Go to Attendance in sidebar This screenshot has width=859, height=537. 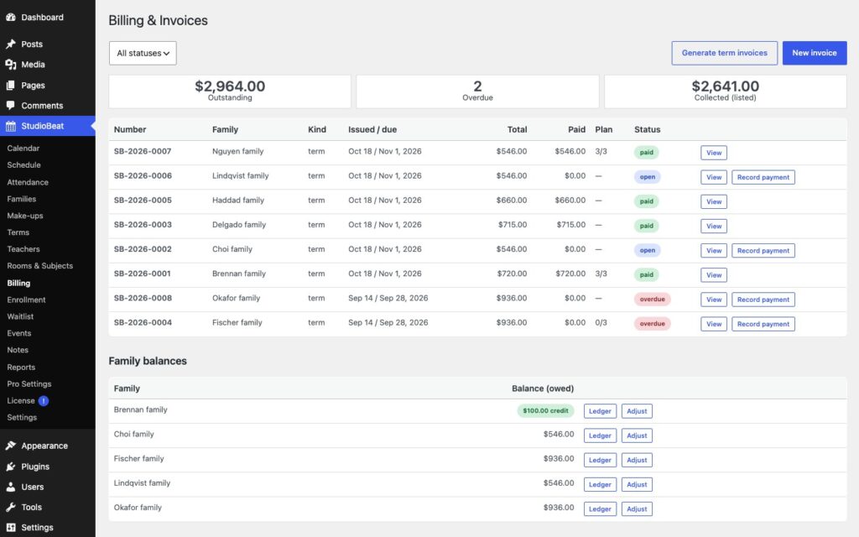pos(28,182)
